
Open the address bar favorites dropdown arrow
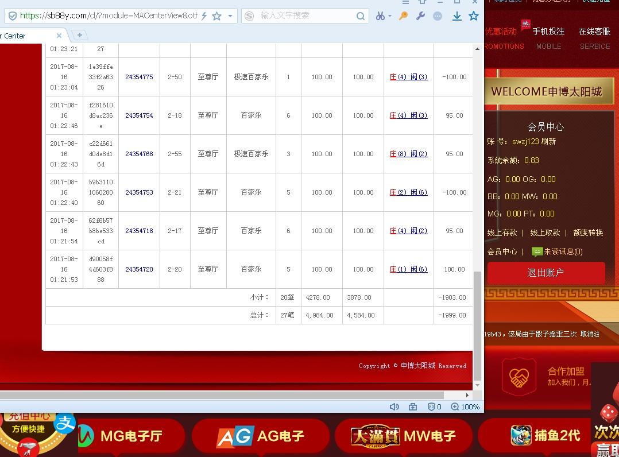pyautogui.click(x=230, y=17)
